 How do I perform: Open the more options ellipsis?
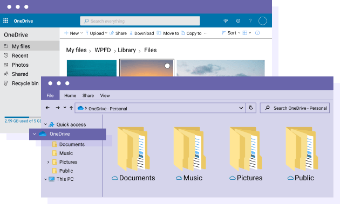[206, 33]
